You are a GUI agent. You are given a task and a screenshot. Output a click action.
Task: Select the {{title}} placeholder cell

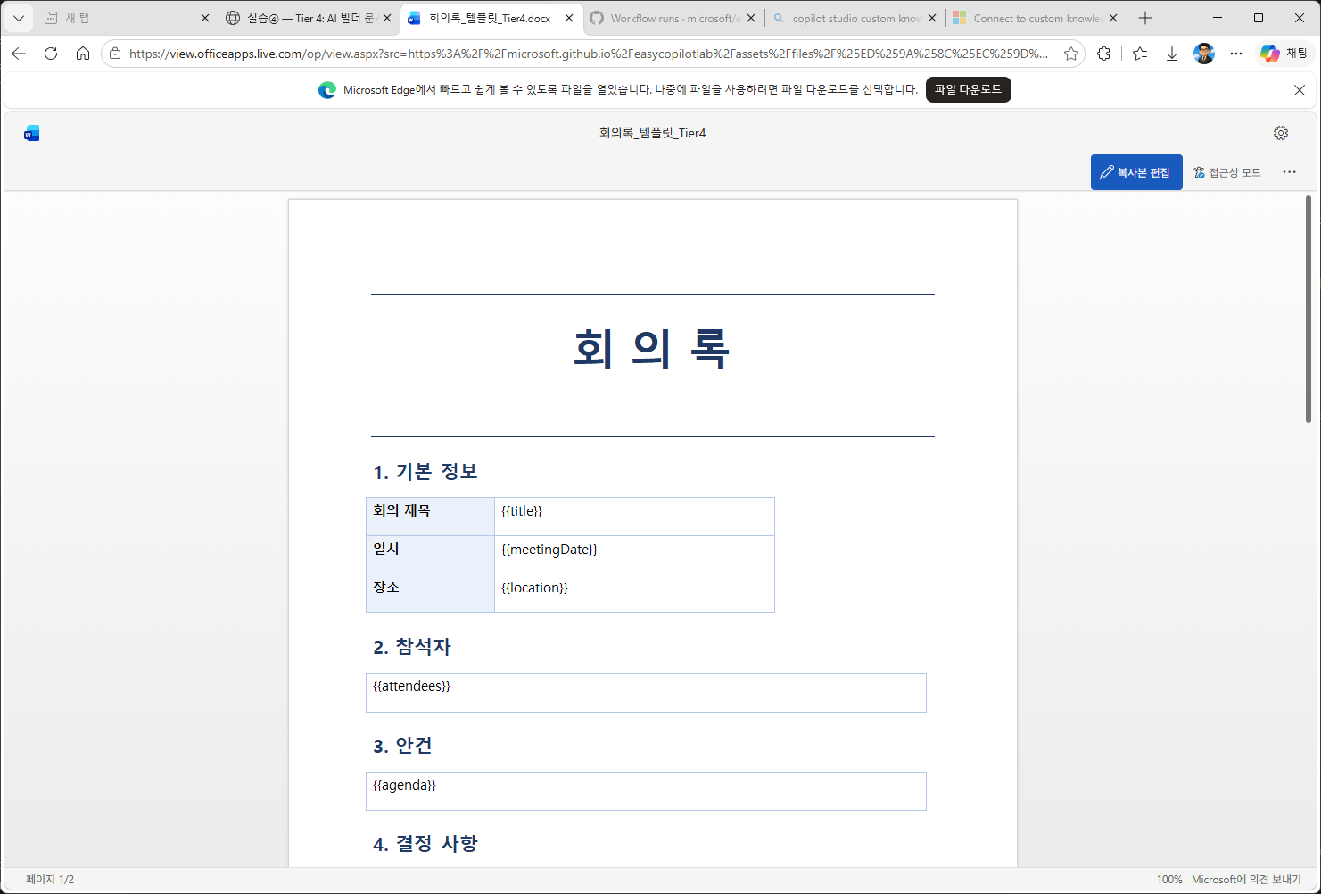point(634,517)
